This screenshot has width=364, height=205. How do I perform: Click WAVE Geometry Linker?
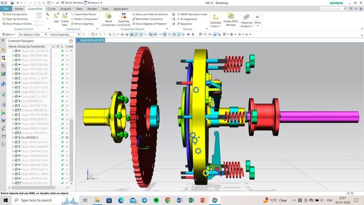point(192,14)
